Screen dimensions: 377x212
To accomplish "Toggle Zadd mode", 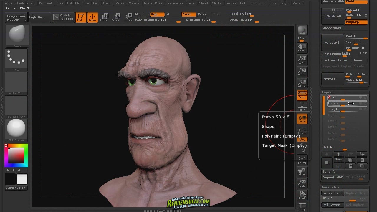I will tap(189, 14).
